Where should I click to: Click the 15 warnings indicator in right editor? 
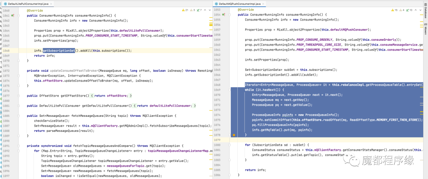click(394, 10)
